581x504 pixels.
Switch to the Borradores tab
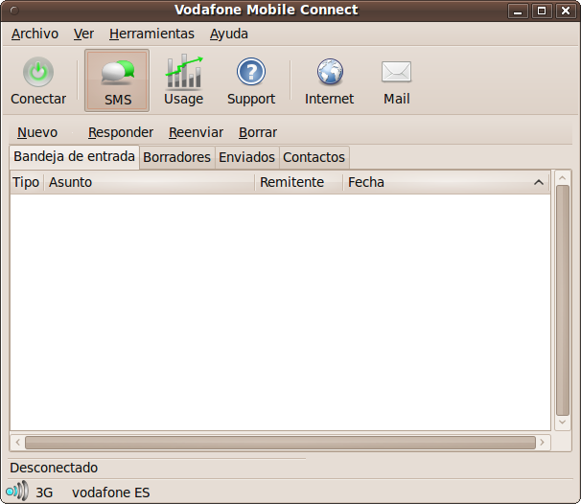176,157
